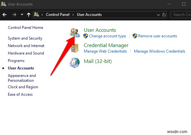
Task: Refresh the User Accounts page
Action: click(x=164, y=15)
